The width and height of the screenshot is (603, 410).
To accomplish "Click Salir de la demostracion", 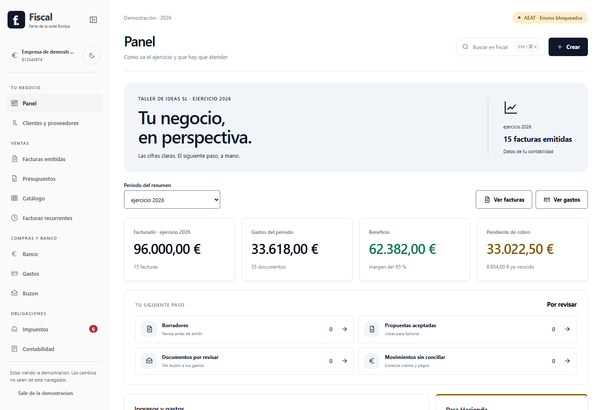I will click(x=45, y=393).
